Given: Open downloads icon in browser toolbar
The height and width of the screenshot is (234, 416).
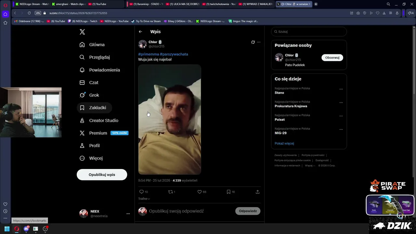Looking at the screenshot, I should (x=384, y=13).
